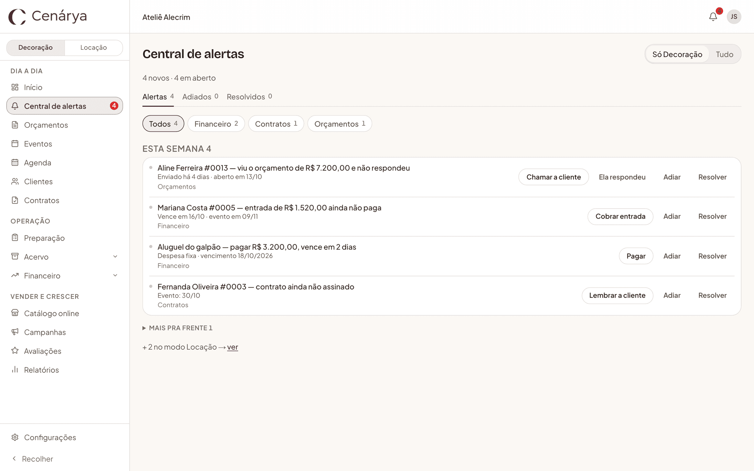Open the Resolvidos tab

point(249,97)
